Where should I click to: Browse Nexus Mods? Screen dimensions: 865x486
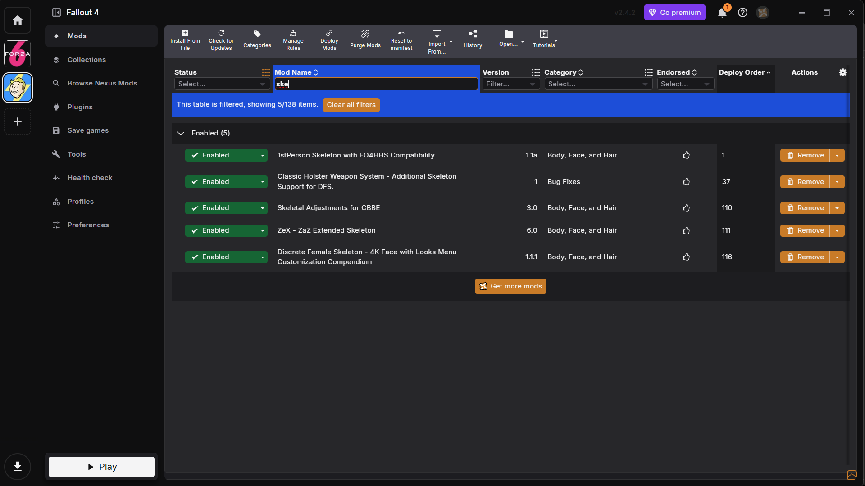(x=101, y=83)
